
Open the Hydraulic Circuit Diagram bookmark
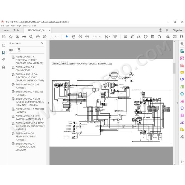click(26, 147)
